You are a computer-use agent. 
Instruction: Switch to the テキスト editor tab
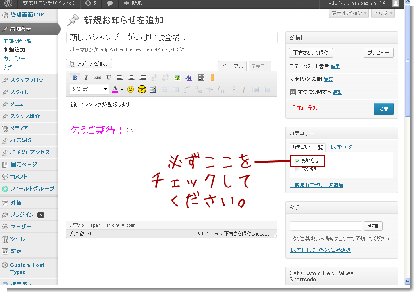coord(260,66)
